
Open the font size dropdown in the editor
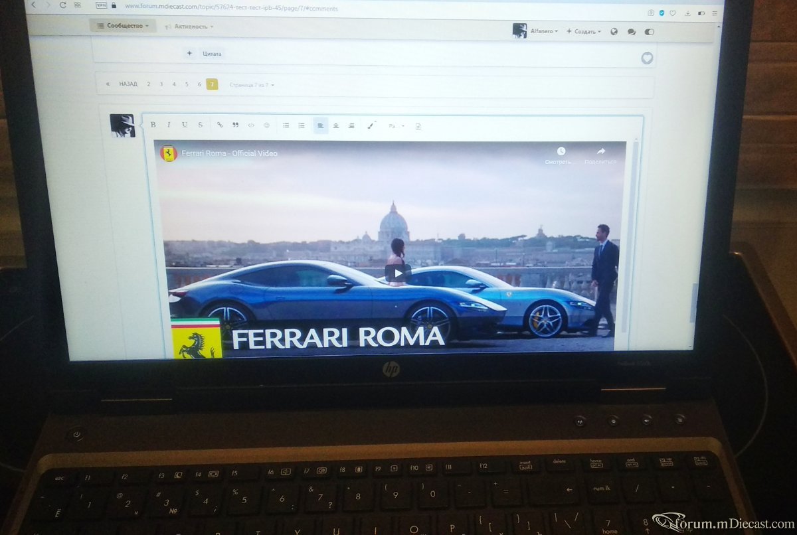(x=397, y=125)
